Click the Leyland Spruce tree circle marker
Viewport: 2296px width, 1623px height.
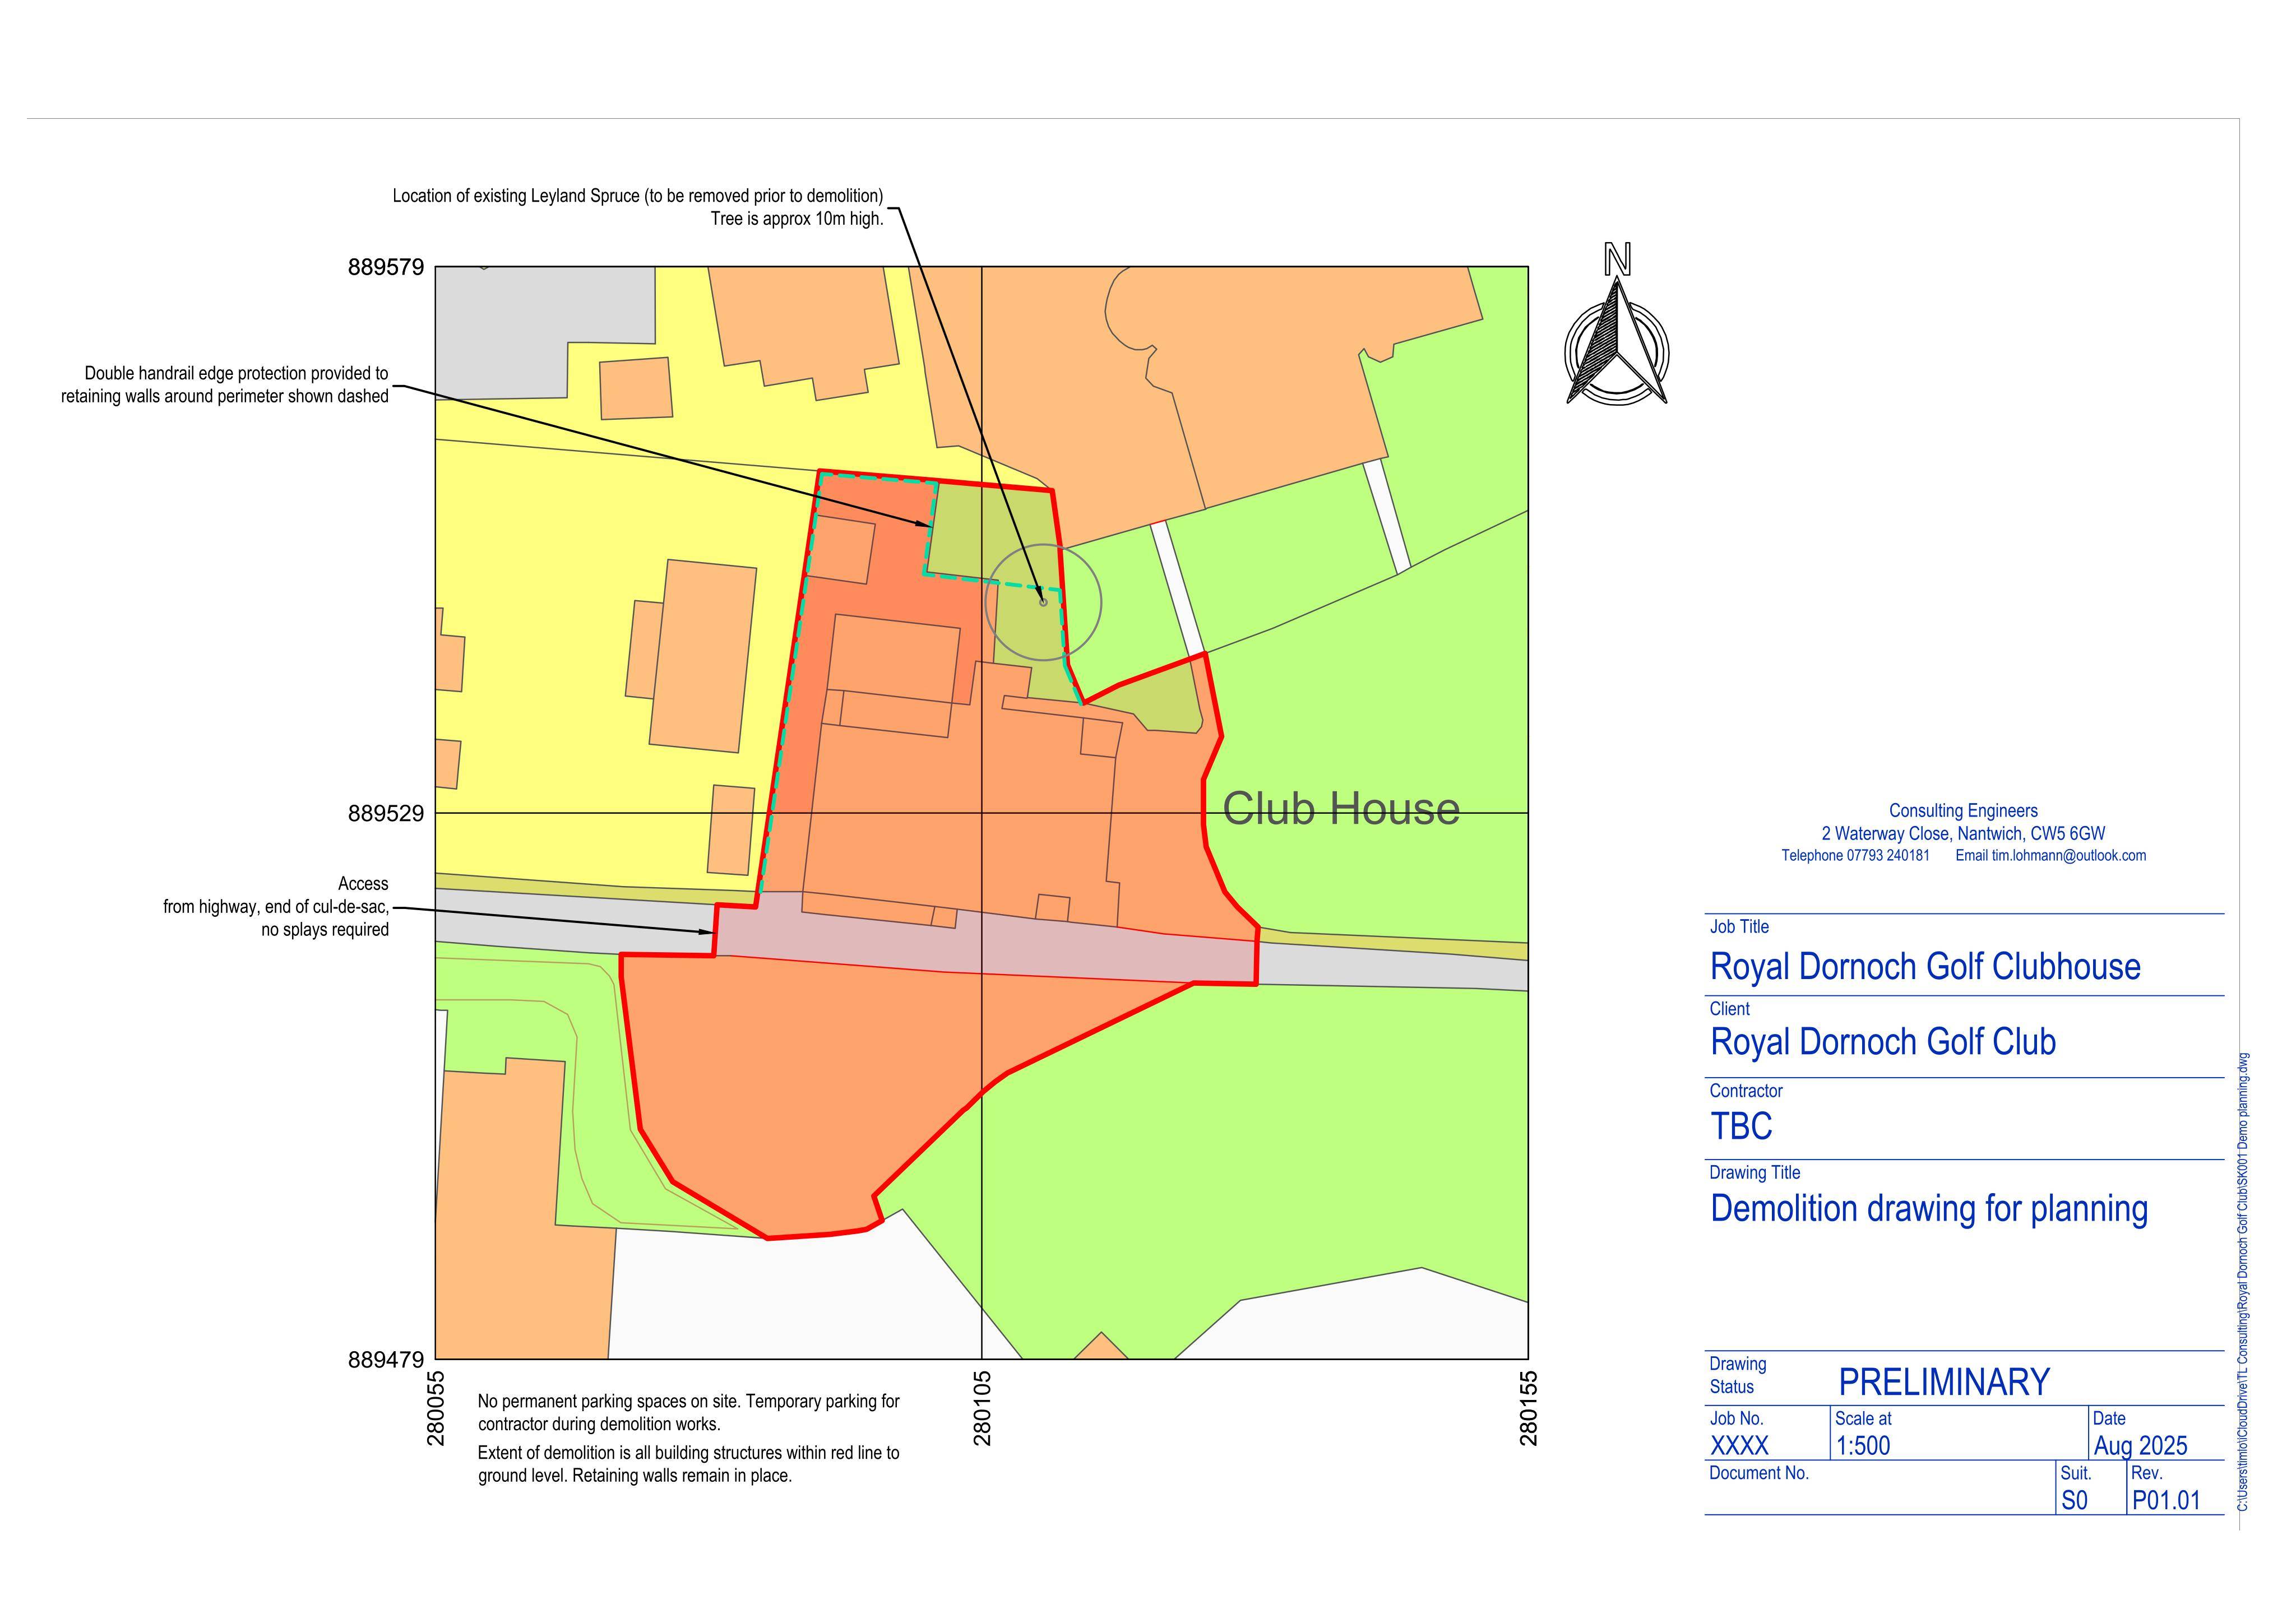(1043, 602)
